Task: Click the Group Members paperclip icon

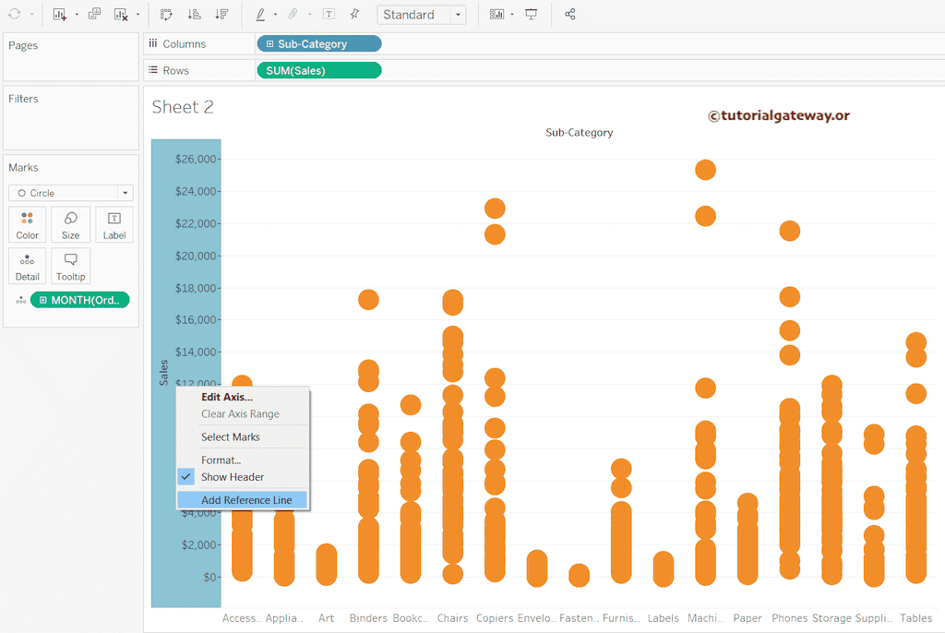Action: 293,14
